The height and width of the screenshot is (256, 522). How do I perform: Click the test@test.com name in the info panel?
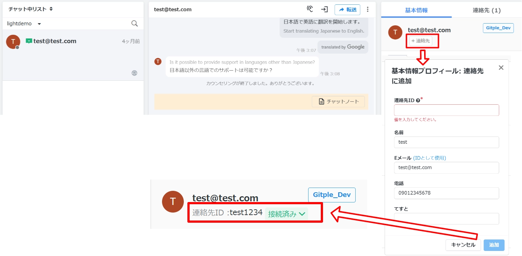click(x=429, y=30)
